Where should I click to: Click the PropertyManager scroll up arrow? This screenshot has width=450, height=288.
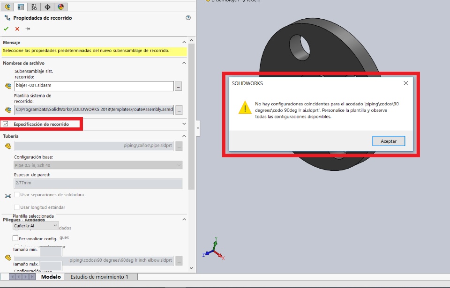(191, 40)
